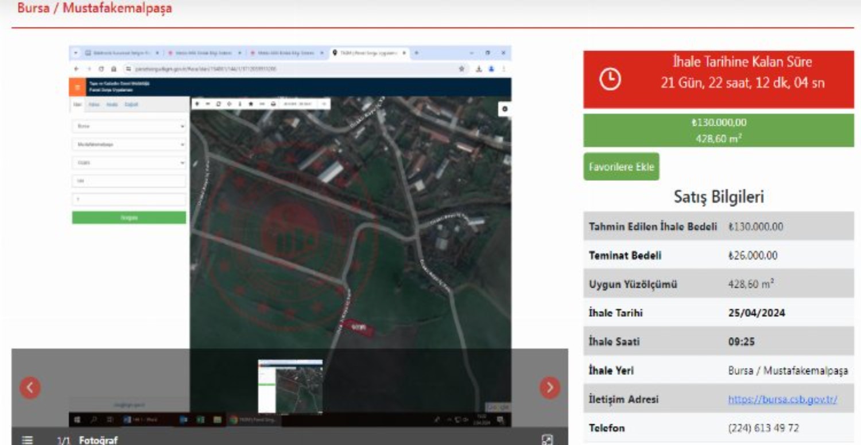Click the orange hamburger menu in the parcel app
Screen dimensions: 861x445
[77, 87]
